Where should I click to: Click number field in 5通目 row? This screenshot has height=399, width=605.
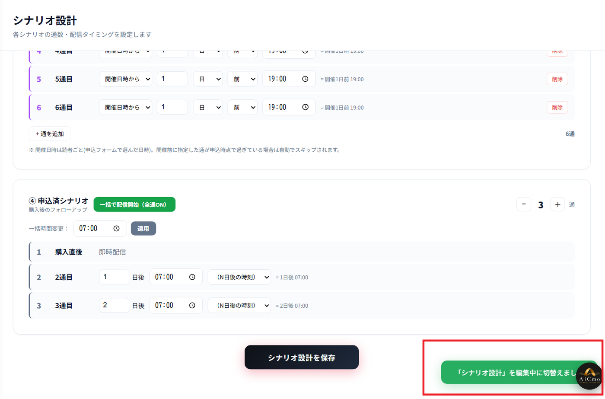pyautogui.click(x=172, y=79)
